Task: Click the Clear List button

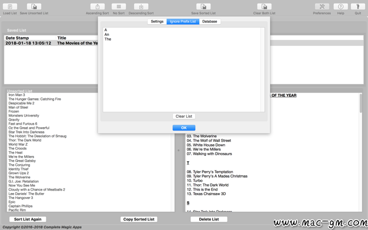Action: point(184,116)
